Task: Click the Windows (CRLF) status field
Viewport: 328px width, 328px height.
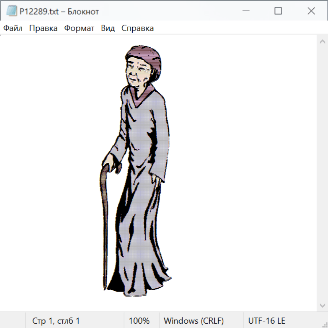Action: [194, 321]
